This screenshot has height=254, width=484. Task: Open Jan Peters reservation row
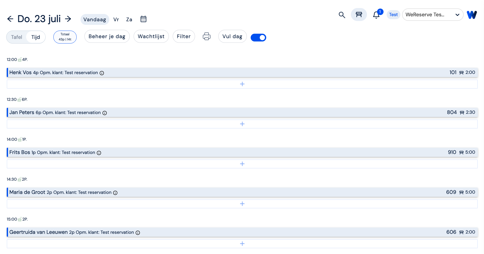coord(242,112)
